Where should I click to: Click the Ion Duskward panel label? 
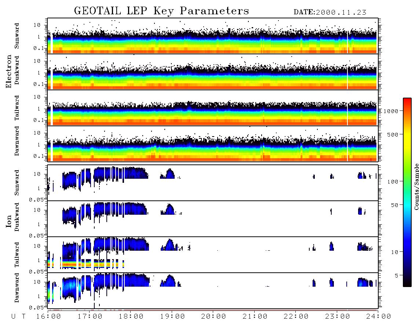coord(17,217)
